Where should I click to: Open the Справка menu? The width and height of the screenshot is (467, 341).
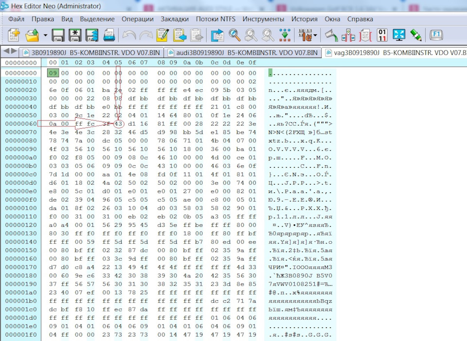tap(360, 19)
